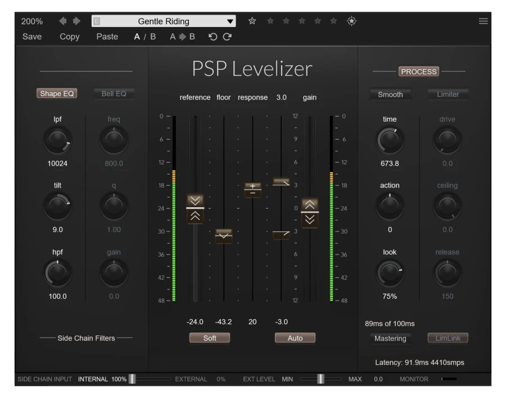Undo the last change
Viewport: 506px width, 398px height.
click(x=213, y=37)
